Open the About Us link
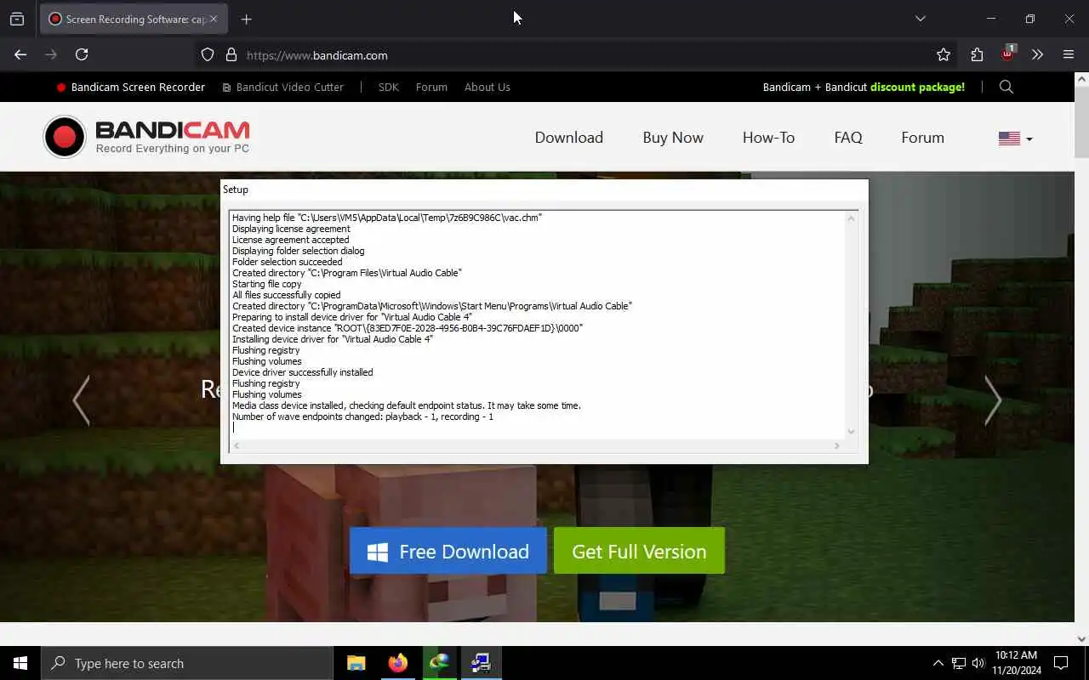This screenshot has width=1089, height=680. point(487,87)
